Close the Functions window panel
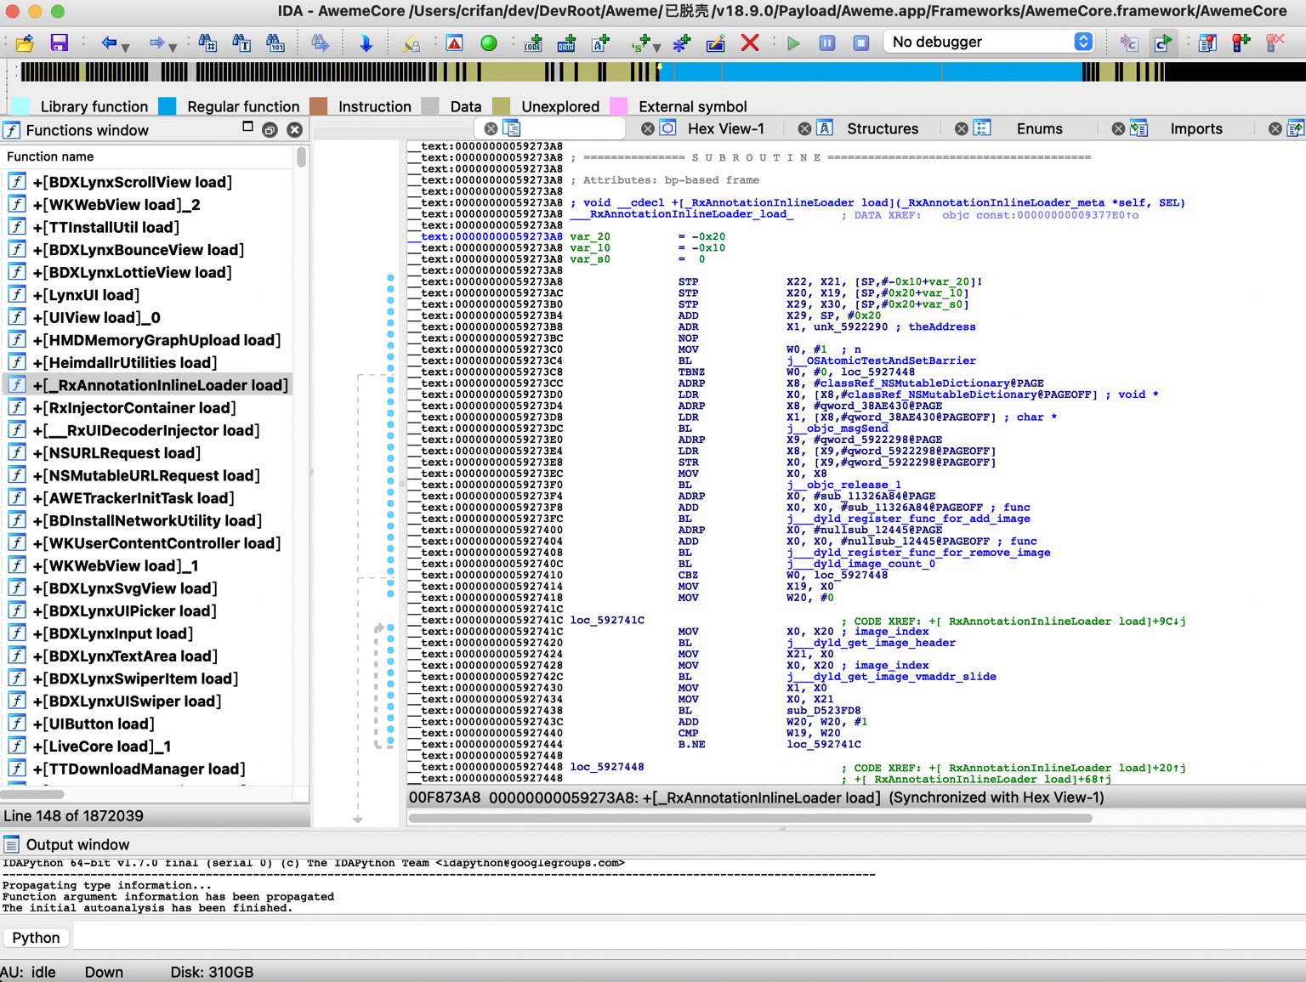This screenshot has height=982, width=1306. (x=294, y=130)
